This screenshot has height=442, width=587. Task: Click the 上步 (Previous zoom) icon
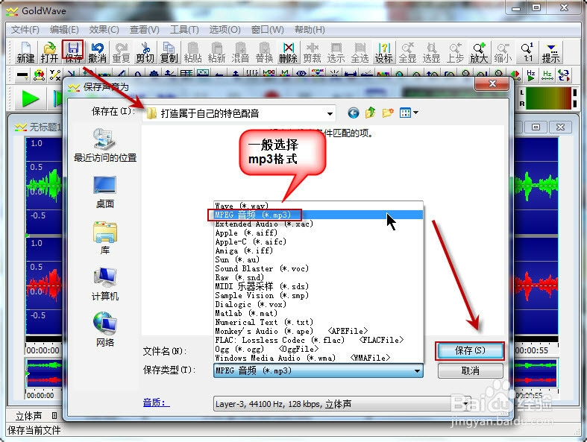[455, 52]
